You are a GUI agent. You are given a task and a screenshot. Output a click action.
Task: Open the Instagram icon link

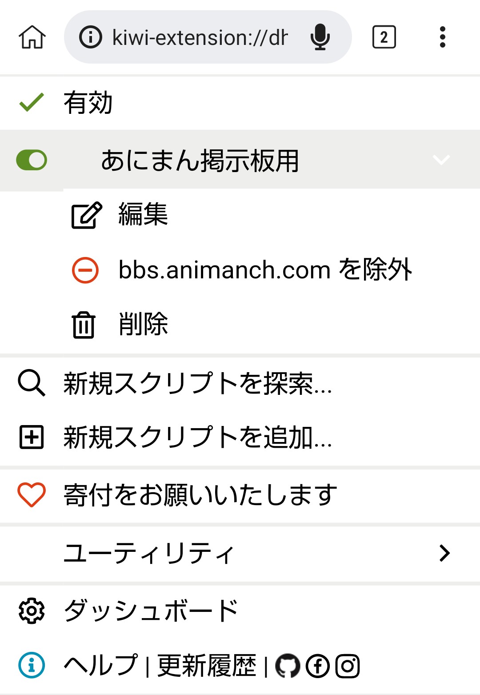[347, 666]
